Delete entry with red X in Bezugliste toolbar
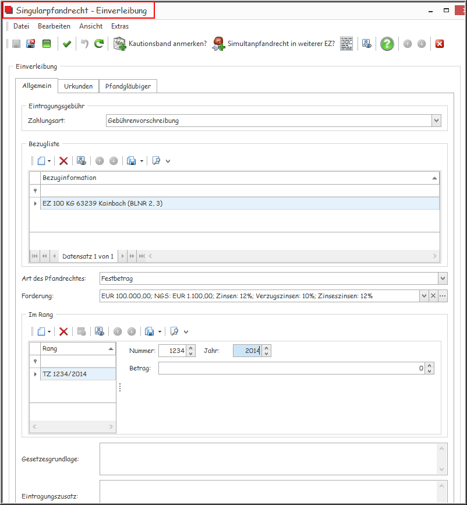Screen dimensions: 467x505 pyautogui.click(x=63, y=161)
